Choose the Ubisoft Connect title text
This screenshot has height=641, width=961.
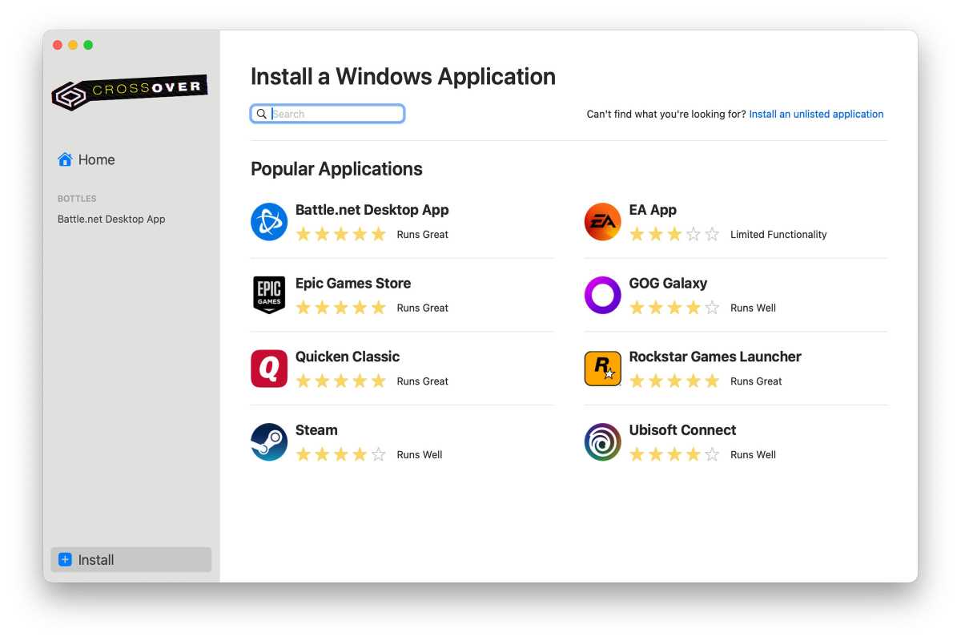pyautogui.click(x=682, y=430)
